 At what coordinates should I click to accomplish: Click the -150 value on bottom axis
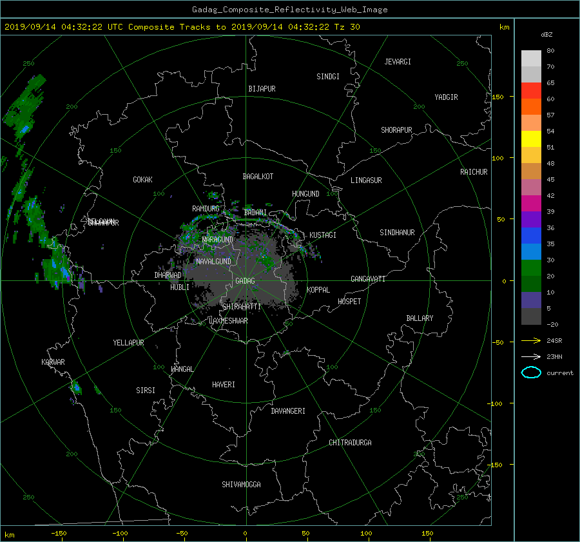pos(59,533)
